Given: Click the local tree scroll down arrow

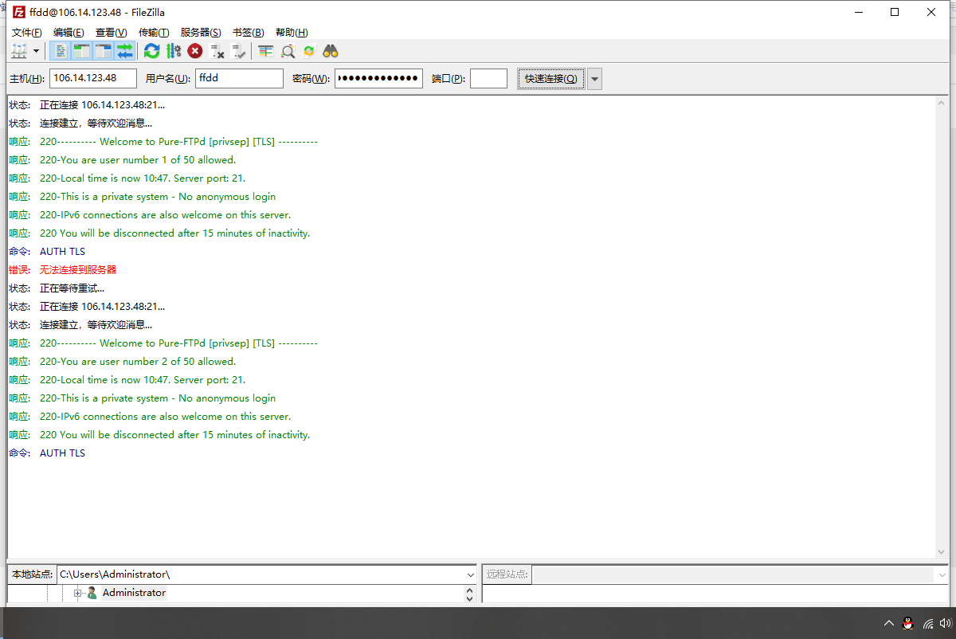Looking at the screenshot, I should click(469, 598).
